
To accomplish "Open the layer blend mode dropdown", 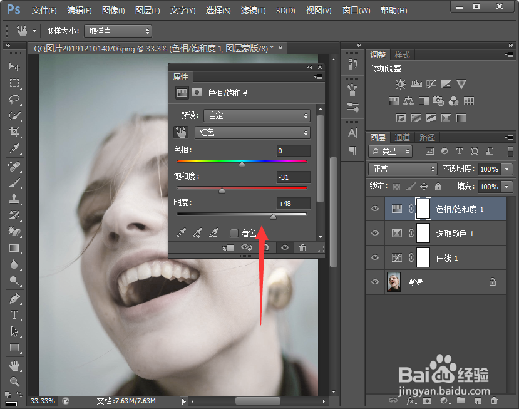I will pos(403,169).
